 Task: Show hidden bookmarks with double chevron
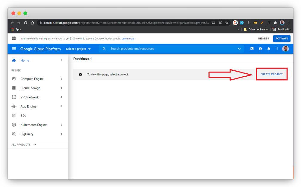[x=238, y=29]
